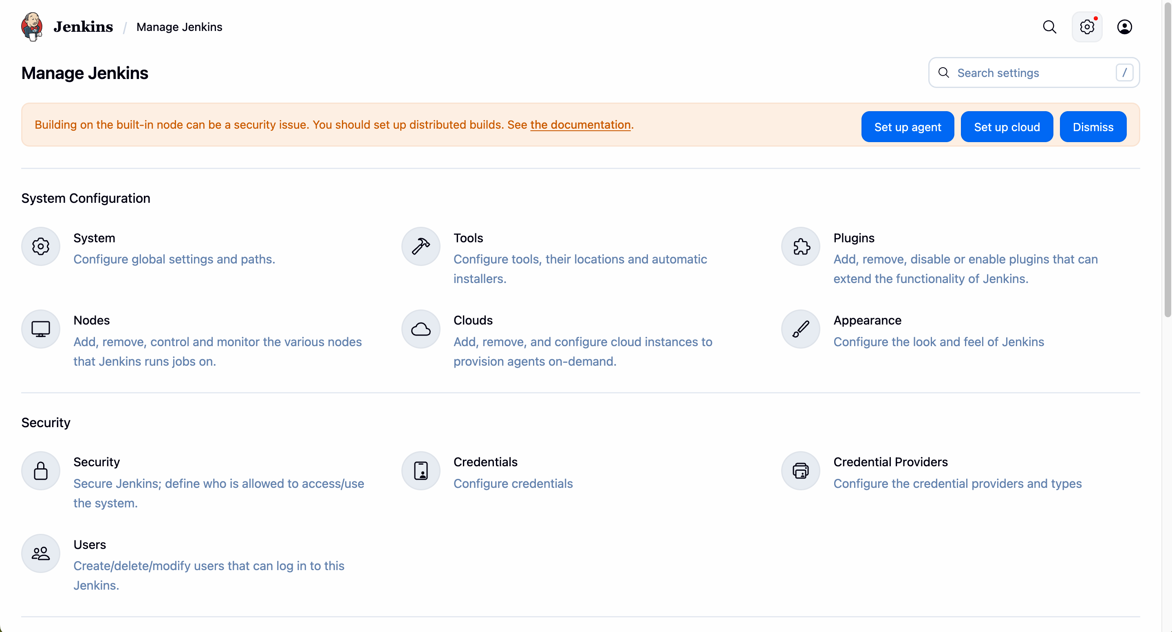The height and width of the screenshot is (632, 1172).
Task: Follow the documentation link in the banner
Action: 580,125
